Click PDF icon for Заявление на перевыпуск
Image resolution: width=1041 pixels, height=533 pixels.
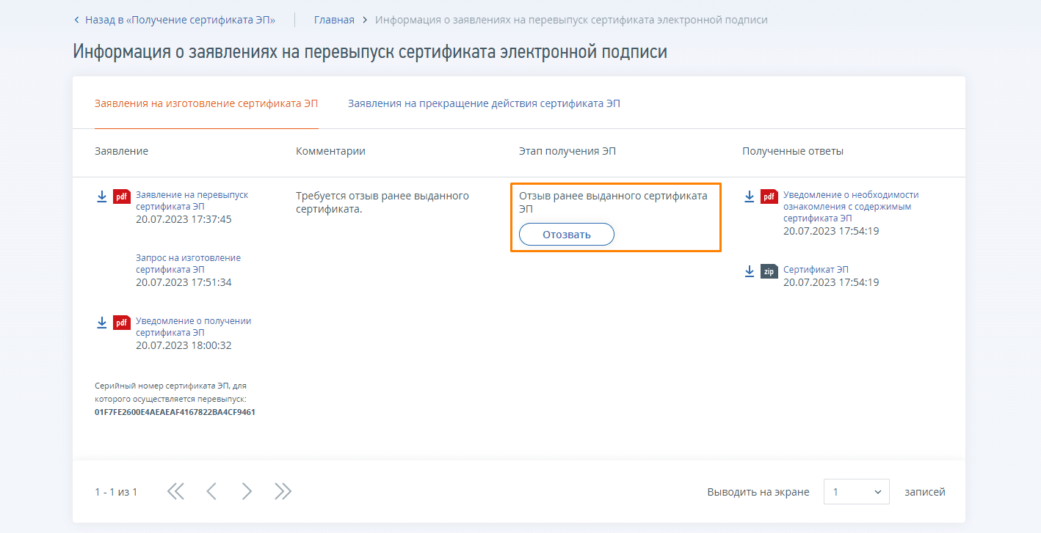[x=122, y=196]
